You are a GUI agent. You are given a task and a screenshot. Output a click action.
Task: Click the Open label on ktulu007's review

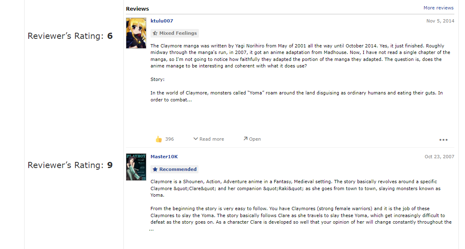tap(255, 139)
